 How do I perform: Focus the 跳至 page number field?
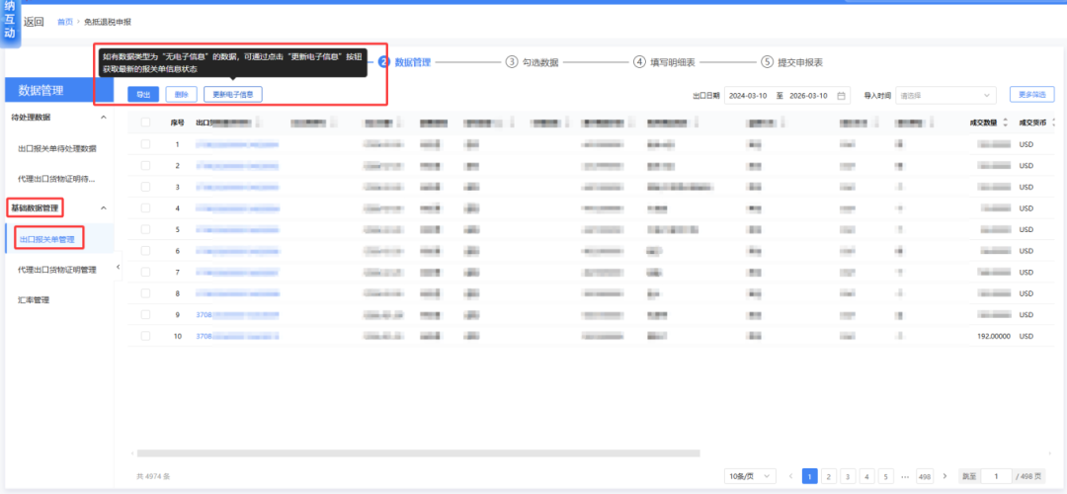pos(998,476)
